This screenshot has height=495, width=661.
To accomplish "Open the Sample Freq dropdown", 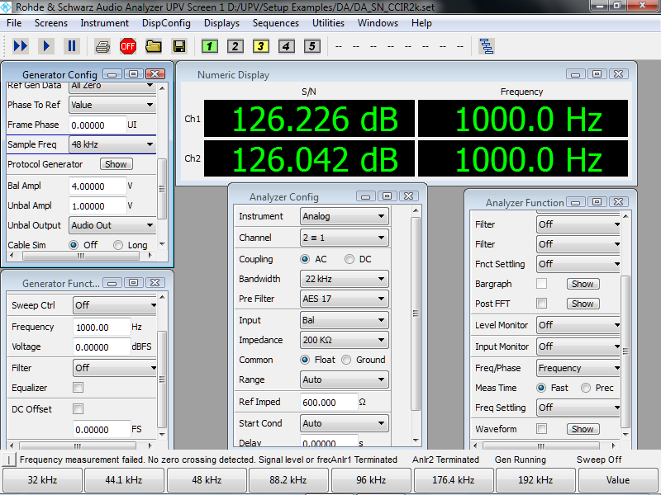I will pyautogui.click(x=112, y=144).
